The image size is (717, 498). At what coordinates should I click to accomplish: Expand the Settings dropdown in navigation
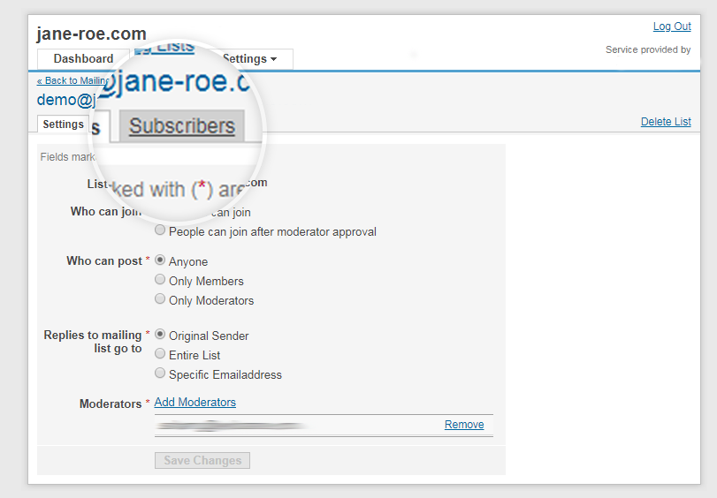(x=250, y=59)
